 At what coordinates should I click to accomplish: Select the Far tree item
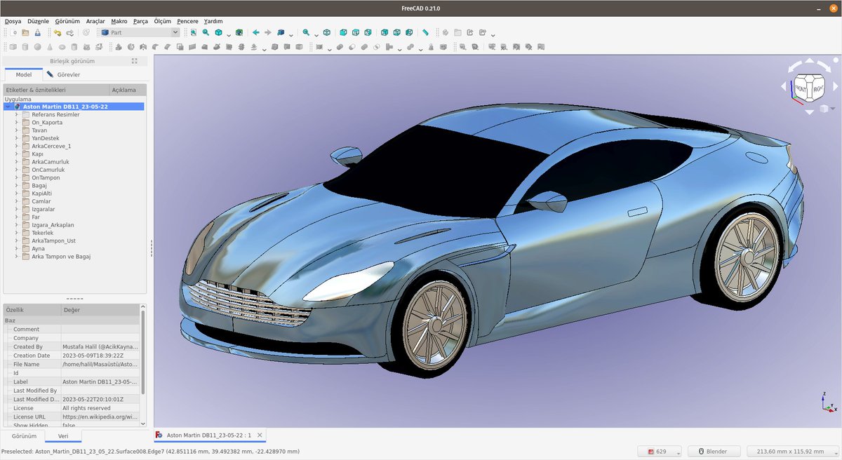click(x=35, y=217)
